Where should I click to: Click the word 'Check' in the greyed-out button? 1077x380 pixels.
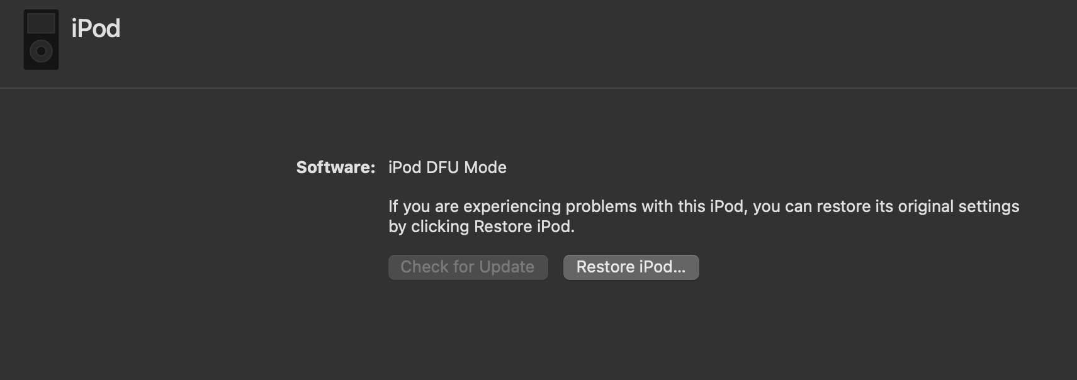coord(424,267)
